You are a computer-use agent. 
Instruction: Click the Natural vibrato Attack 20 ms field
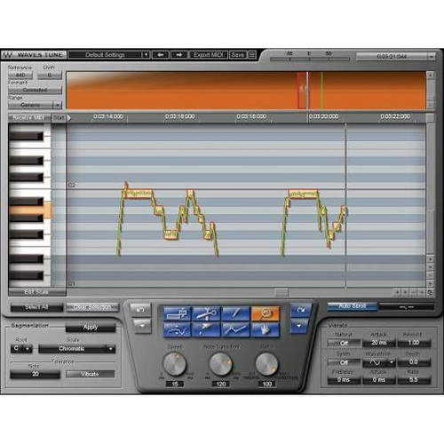tap(379, 343)
